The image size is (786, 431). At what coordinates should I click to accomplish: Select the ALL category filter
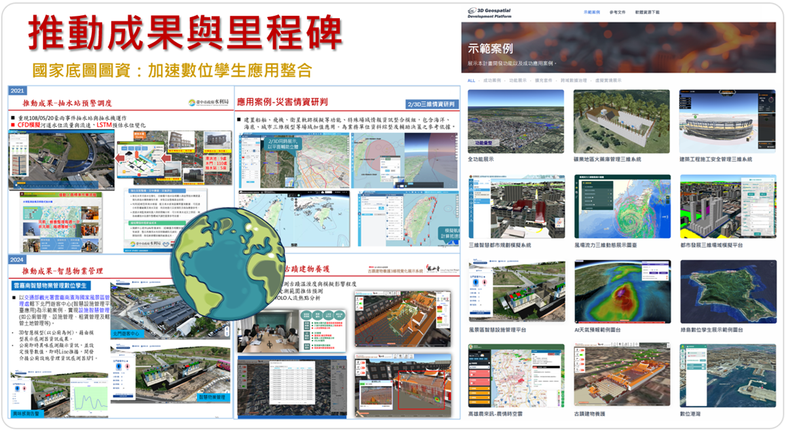pos(471,81)
